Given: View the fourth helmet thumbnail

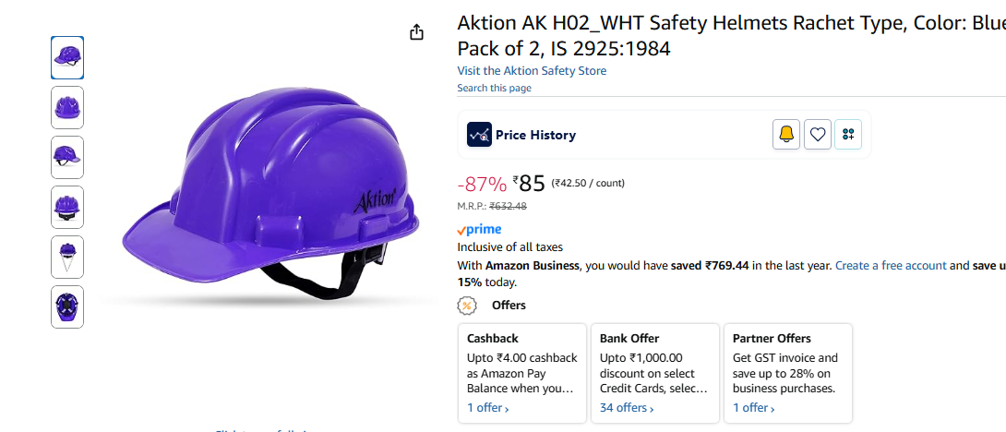Looking at the screenshot, I should 67,207.
